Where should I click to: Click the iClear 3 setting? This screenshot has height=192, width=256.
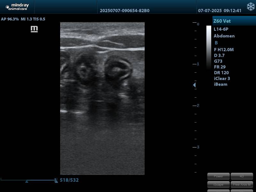coord(222,78)
